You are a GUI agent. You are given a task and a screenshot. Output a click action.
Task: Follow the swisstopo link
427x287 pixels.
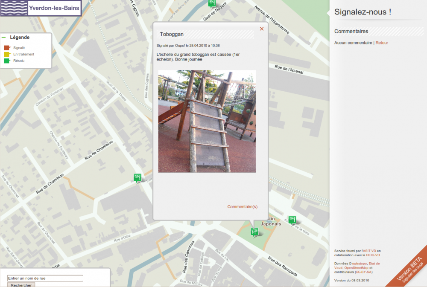(360, 264)
